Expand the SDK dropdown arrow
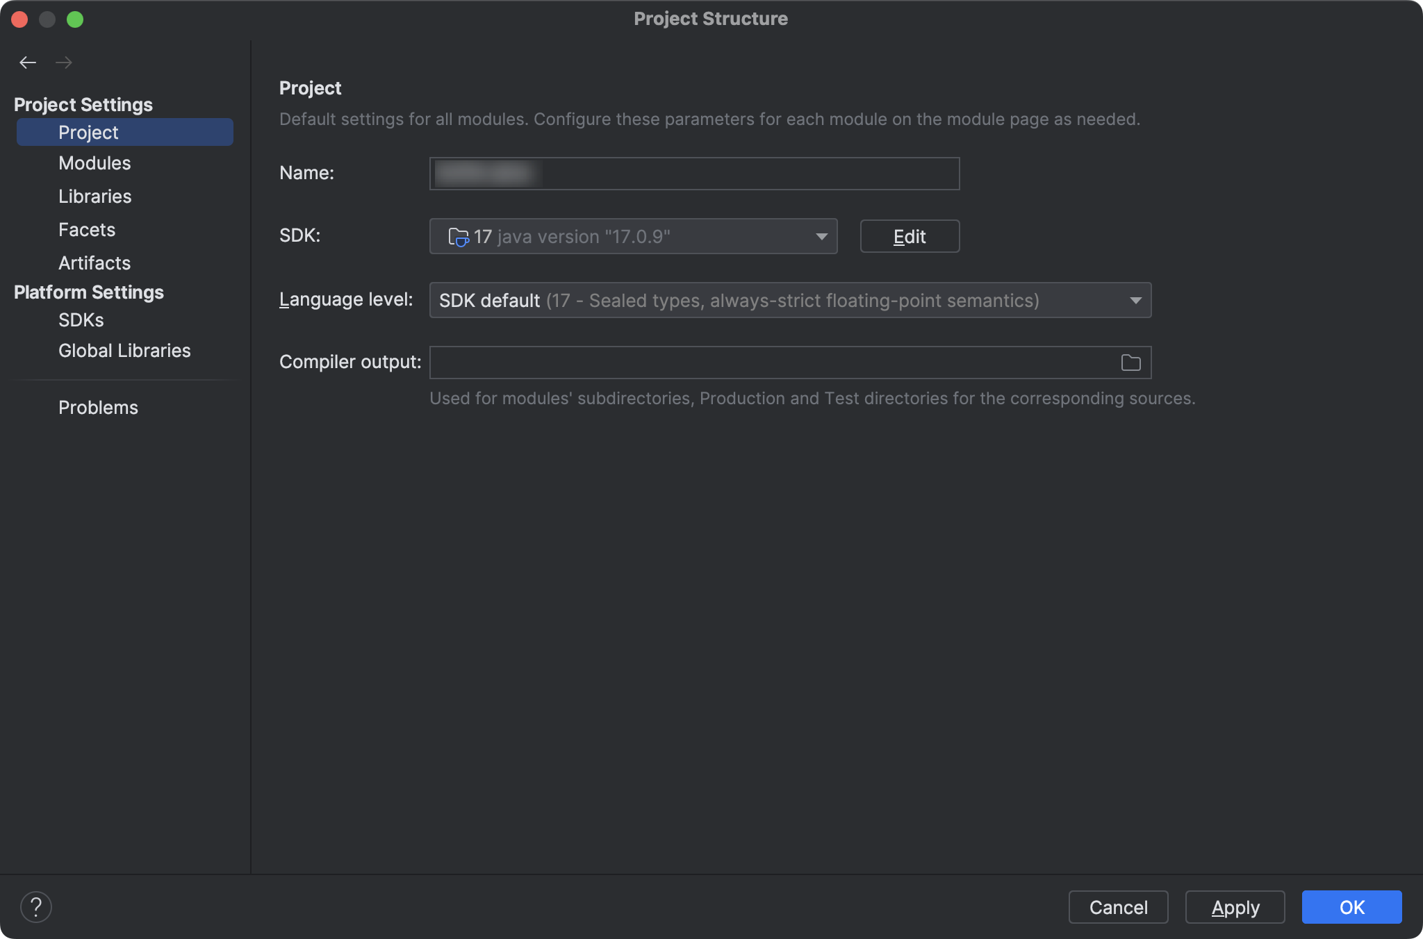The height and width of the screenshot is (939, 1423). pyautogui.click(x=821, y=237)
